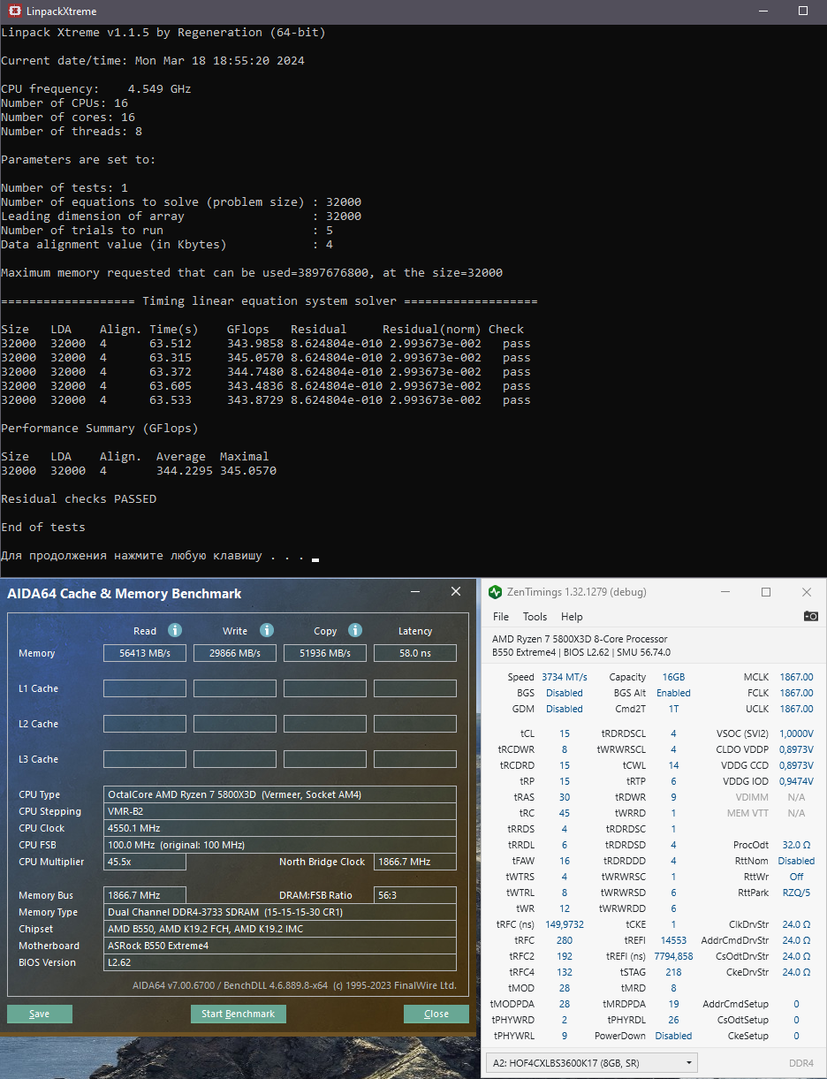Click the BGS Disabled value in ZenTimings
The width and height of the screenshot is (827, 1079).
pos(565,693)
